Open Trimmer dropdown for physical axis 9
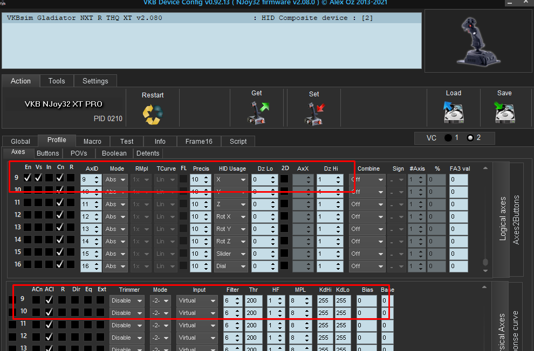534x351 pixels. (127, 301)
